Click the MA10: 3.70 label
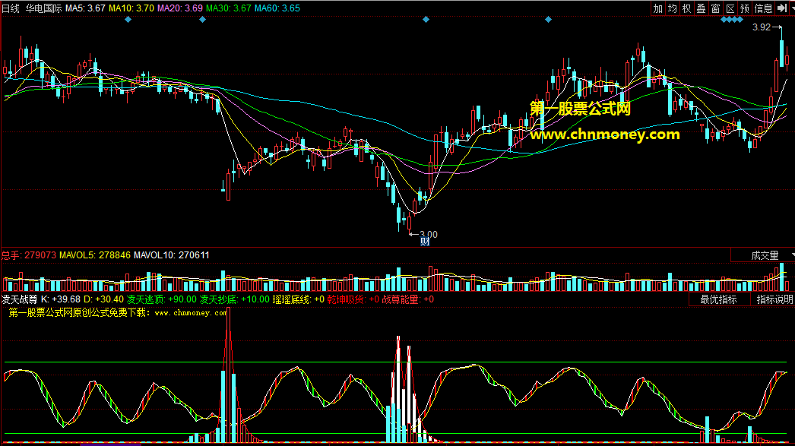Screen dimensions: 795x446 tap(131, 8)
